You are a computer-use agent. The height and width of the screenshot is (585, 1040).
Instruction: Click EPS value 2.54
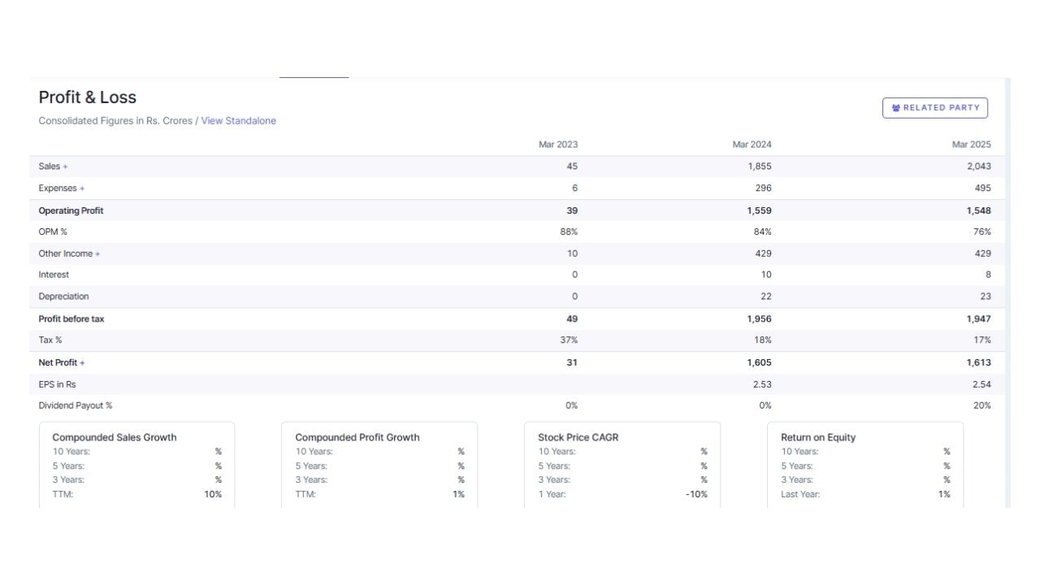tap(981, 384)
